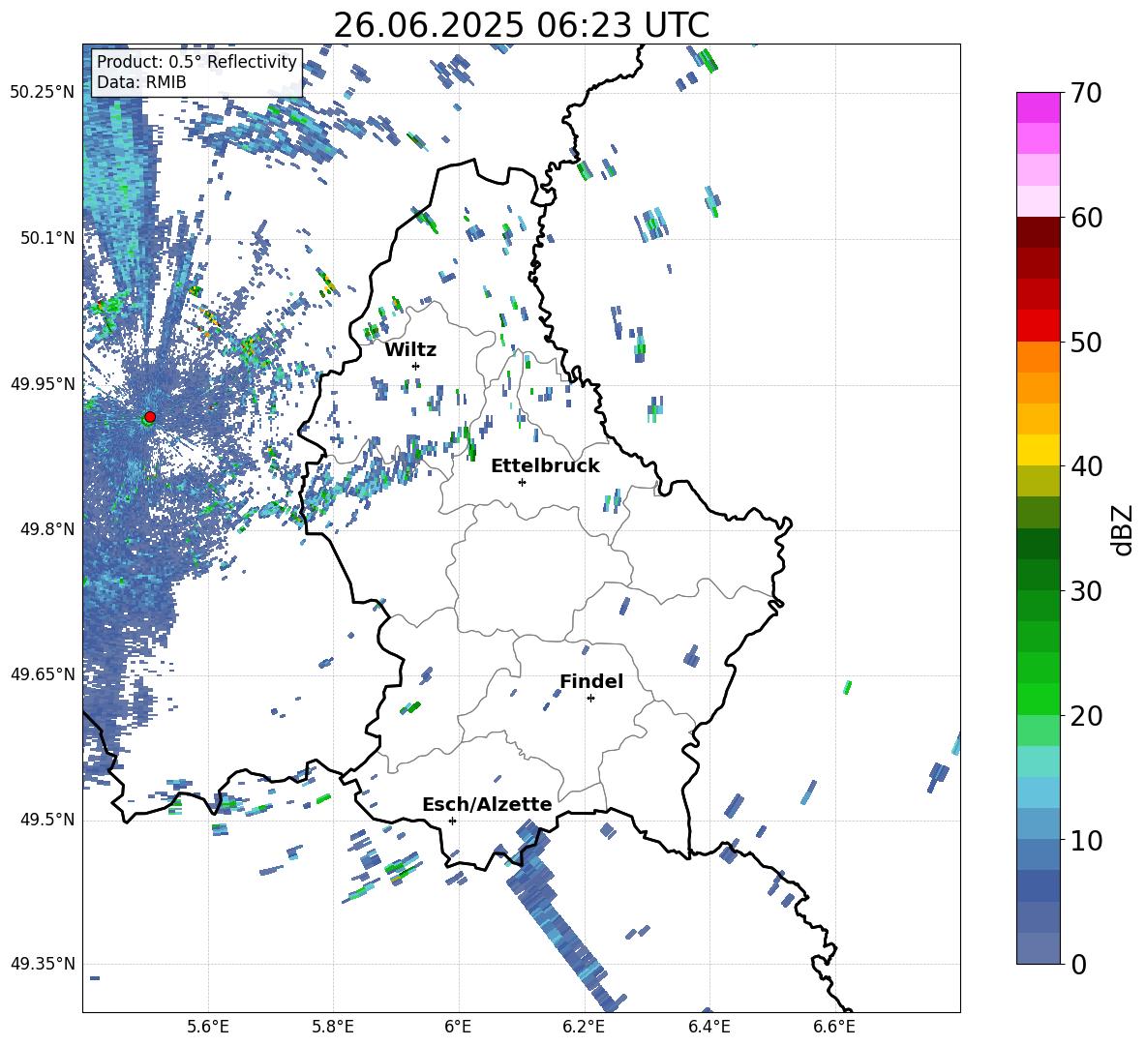Viewport: 1146px width, 1046px height.
Task: Click the dBZ colorbar axis label
Action: pyautogui.click(x=1122, y=529)
